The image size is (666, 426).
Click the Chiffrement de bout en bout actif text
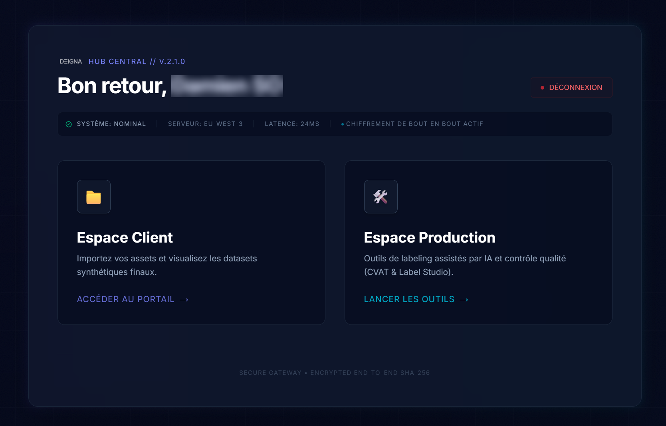coord(414,124)
